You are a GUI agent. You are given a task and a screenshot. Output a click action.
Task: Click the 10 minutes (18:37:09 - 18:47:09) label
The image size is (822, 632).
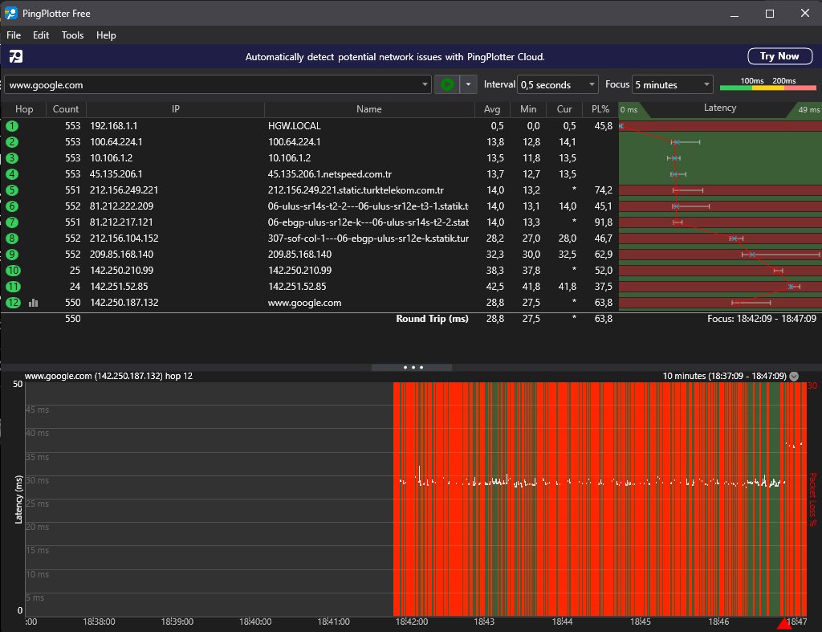(x=725, y=376)
